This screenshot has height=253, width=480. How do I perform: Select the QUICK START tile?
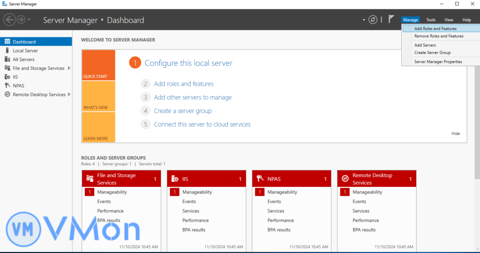pyautogui.click(x=98, y=65)
